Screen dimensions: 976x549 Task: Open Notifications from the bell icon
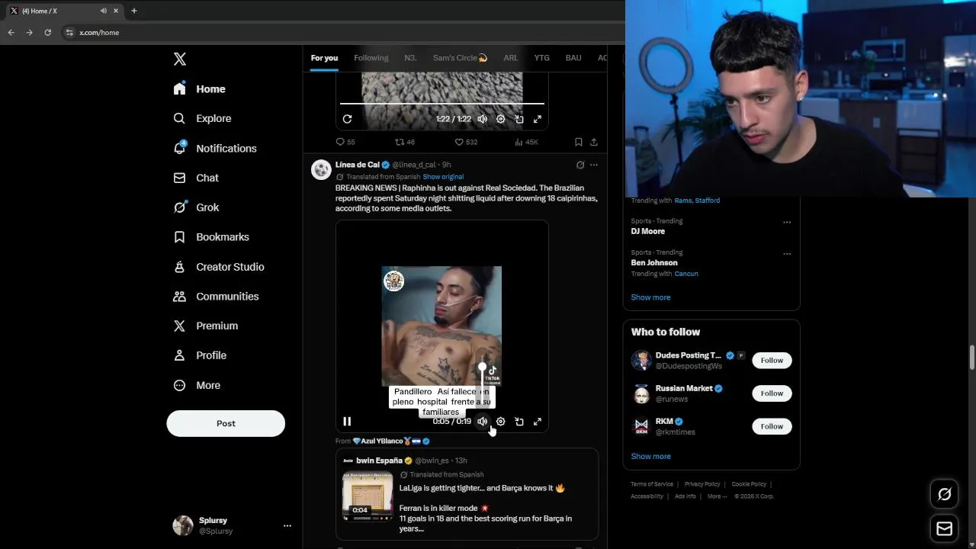pos(180,148)
